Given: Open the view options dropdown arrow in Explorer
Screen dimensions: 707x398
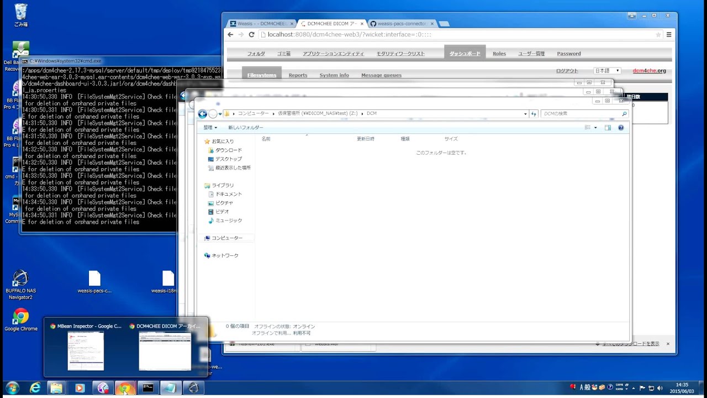Looking at the screenshot, I should pos(595,128).
